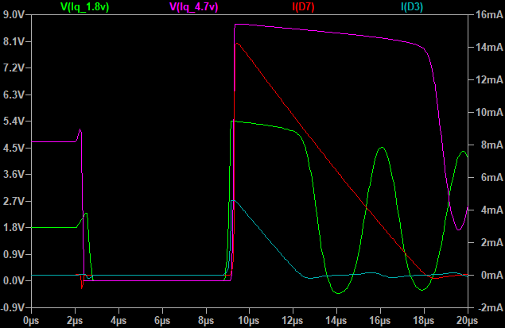
Task: Click the -2mA right axis label
Action: pyautogui.click(x=491, y=307)
